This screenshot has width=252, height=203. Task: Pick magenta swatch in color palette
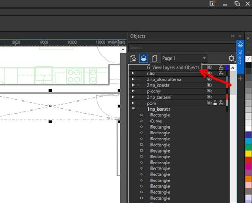(x=248, y=166)
